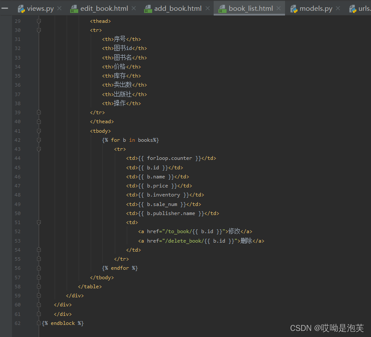
Task: Click the 卖出数 header text
Action: point(123,84)
